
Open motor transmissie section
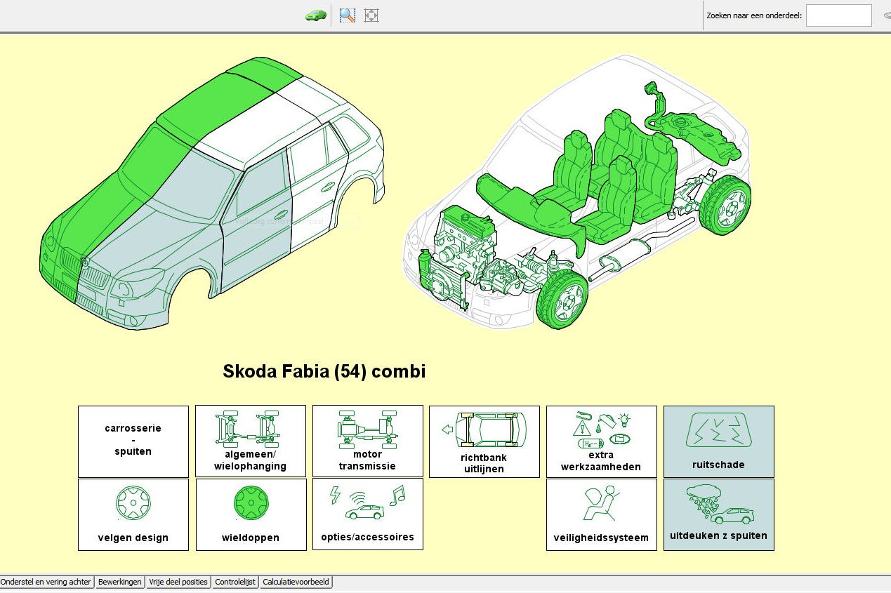click(367, 441)
